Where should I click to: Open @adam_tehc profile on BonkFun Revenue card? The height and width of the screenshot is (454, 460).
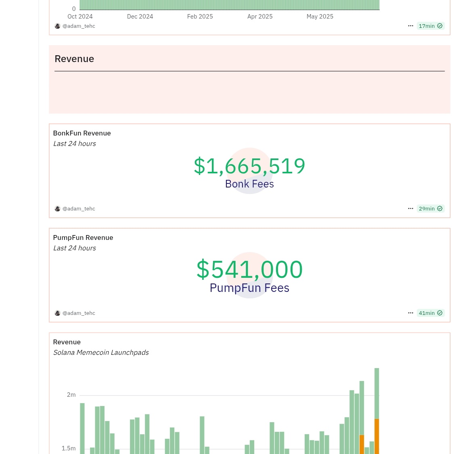(79, 209)
